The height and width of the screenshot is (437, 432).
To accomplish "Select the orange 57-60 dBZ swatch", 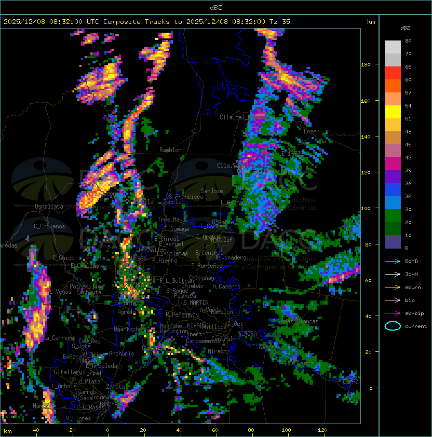I will (x=393, y=86).
